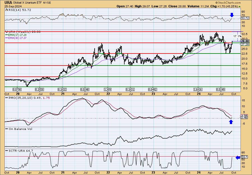Click the 0.1032 volume label
The image size is (252, 175).
click(62, 89)
